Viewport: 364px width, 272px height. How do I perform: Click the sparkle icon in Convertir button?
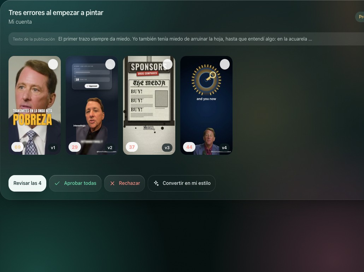(x=157, y=183)
